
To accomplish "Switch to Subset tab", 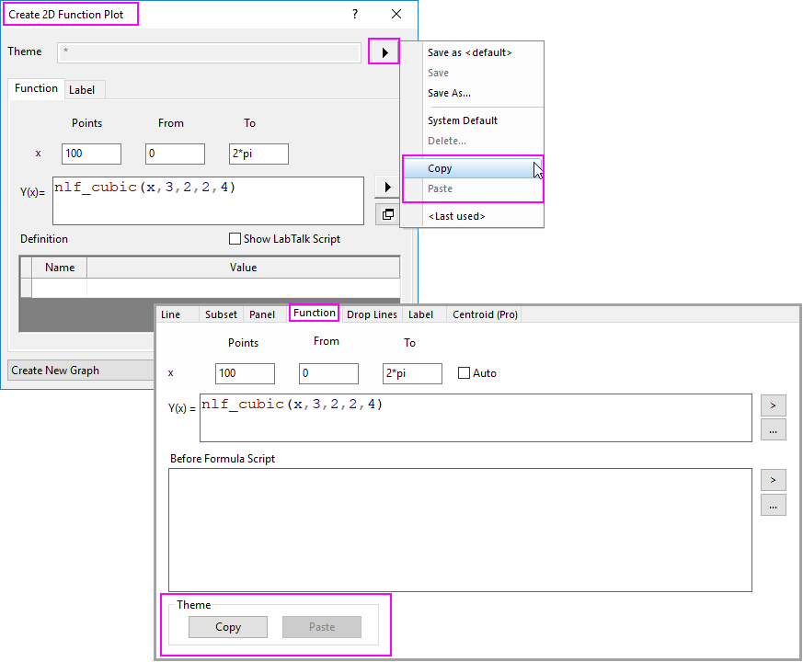I will point(222,314).
